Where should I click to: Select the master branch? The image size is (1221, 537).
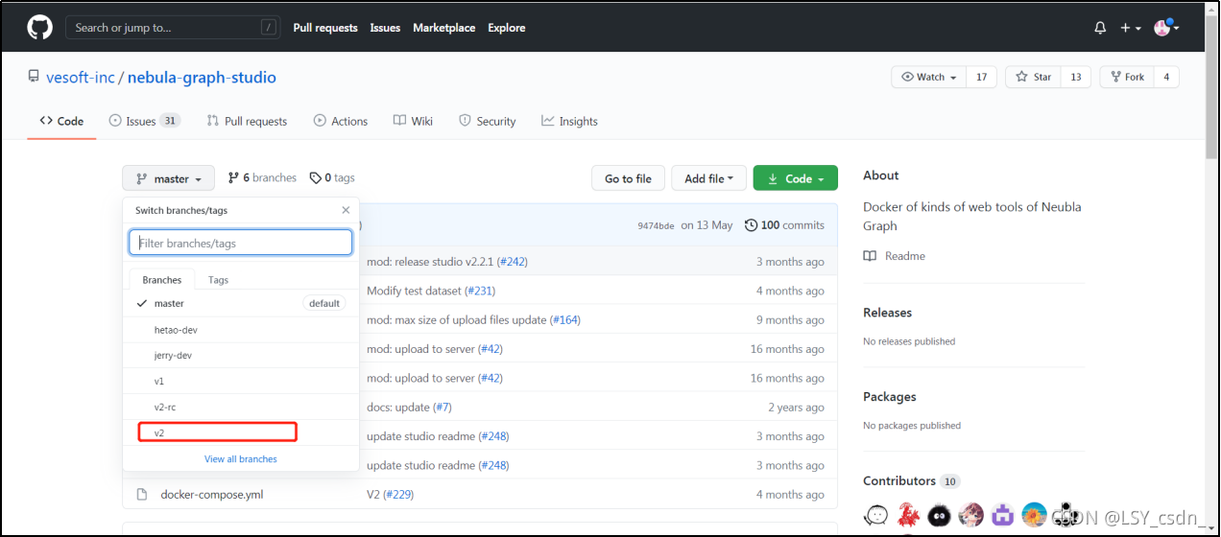click(x=241, y=303)
